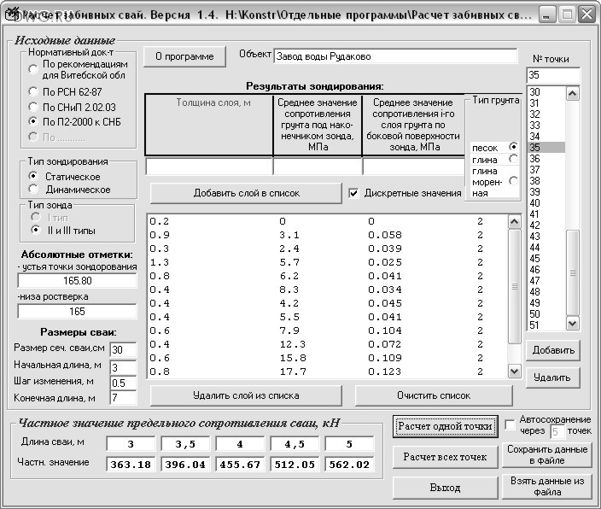
Task: Click the 'Выход' button
Action: click(x=445, y=488)
